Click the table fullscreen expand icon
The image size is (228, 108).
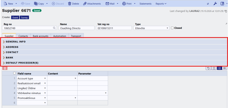(214, 68)
